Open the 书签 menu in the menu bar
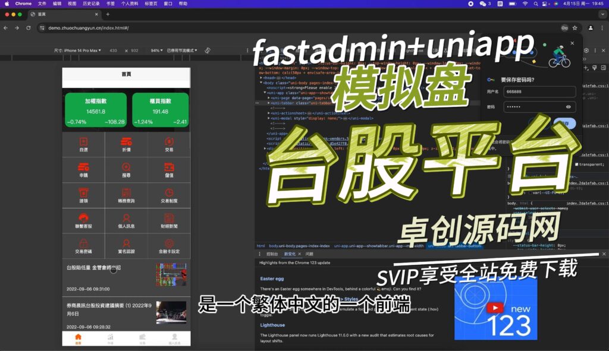 click(110, 4)
